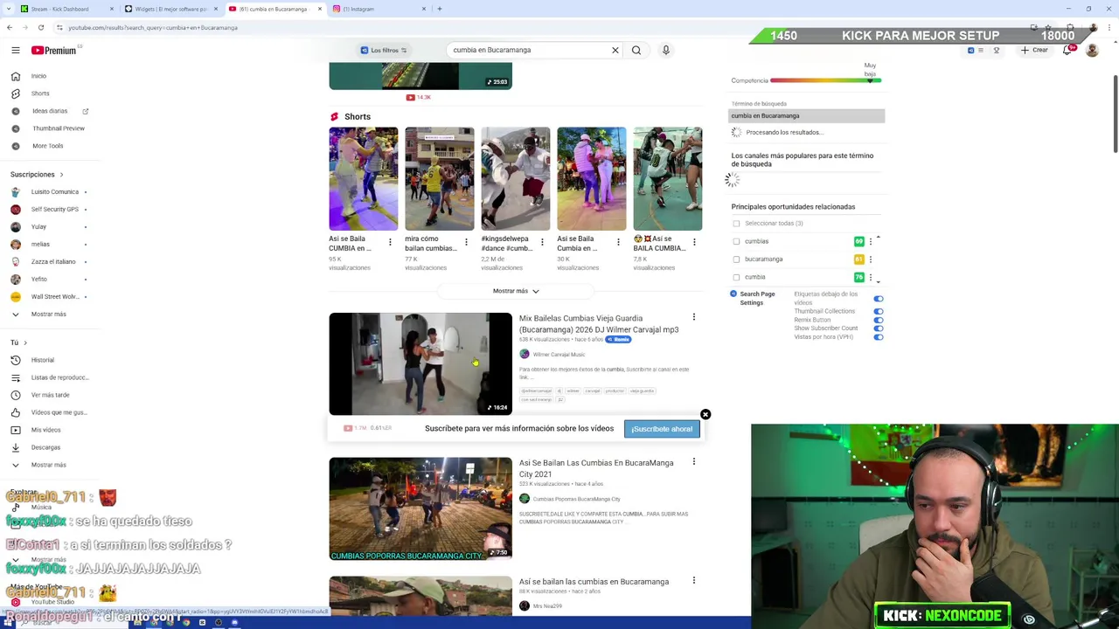Select the 'cumbia en Bucaramanga' YouTube tab
Screen dimensions: 1119x629
tap(274, 9)
